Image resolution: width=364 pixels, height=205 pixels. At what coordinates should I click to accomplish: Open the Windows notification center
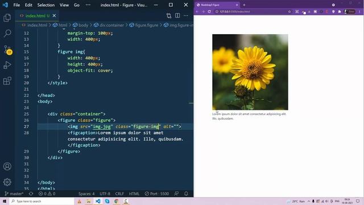click(358, 201)
